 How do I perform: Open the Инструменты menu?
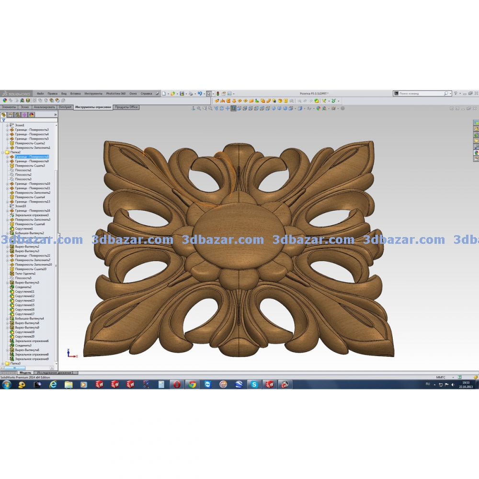point(93,93)
